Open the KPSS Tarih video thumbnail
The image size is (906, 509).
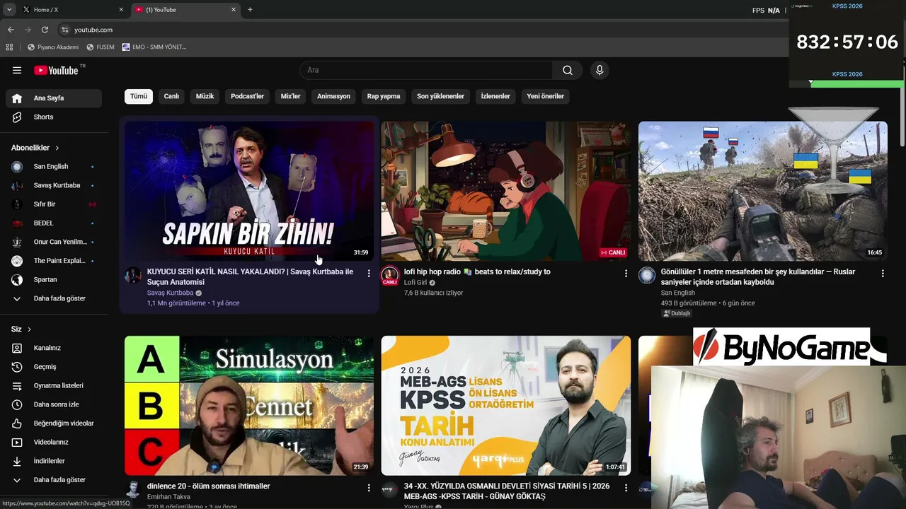click(x=506, y=405)
